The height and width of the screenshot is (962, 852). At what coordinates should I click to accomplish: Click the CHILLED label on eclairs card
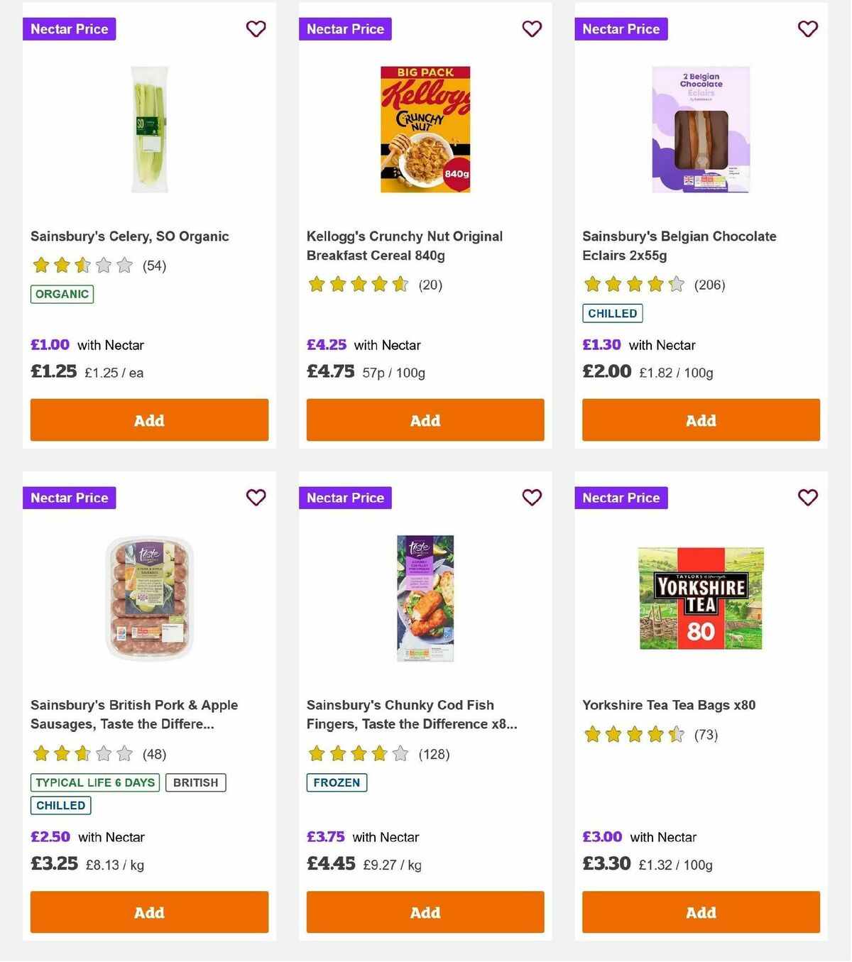[613, 312]
